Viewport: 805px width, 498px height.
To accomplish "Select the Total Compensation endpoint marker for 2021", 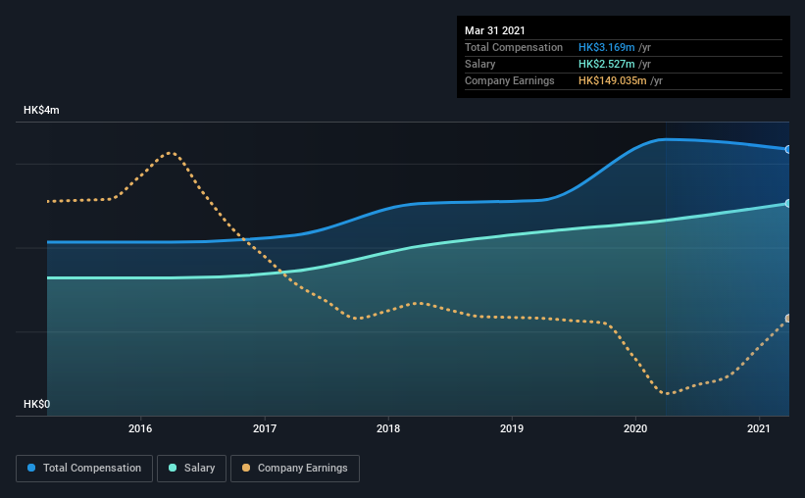I will pyautogui.click(x=787, y=149).
